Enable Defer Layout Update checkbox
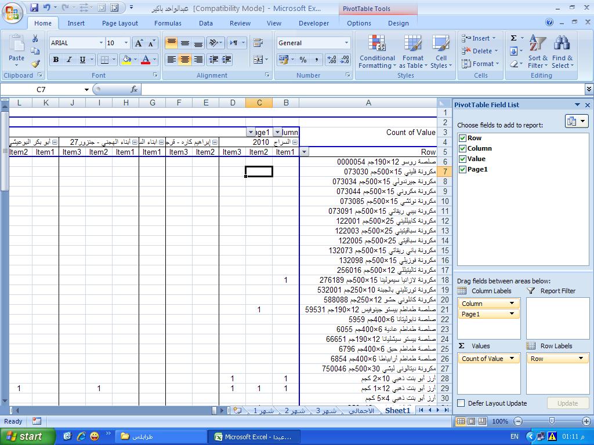594x445 pixels. point(461,403)
